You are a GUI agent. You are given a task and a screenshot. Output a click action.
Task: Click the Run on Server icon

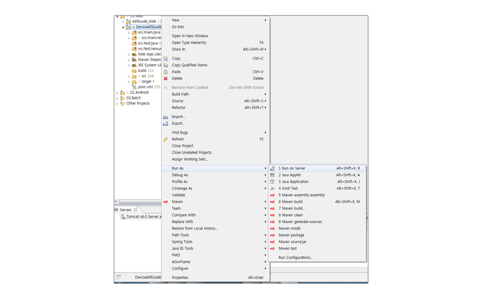coord(272,169)
